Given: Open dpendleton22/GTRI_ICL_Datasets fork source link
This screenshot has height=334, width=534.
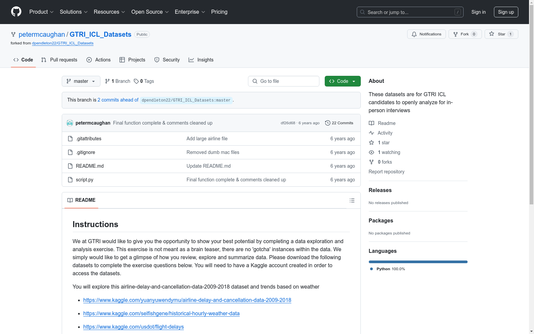Looking at the screenshot, I should click(x=63, y=43).
